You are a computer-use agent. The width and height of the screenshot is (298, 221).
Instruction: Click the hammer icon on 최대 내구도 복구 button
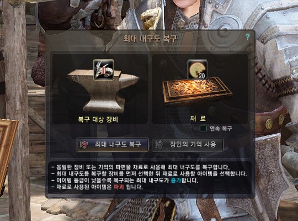(84, 145)
